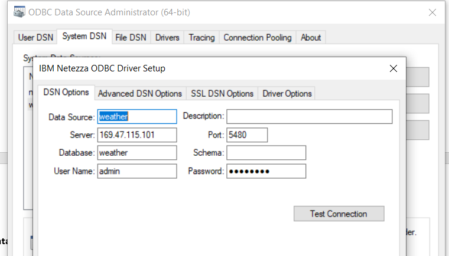Switch to the User DSN tab

coord(35,37)
